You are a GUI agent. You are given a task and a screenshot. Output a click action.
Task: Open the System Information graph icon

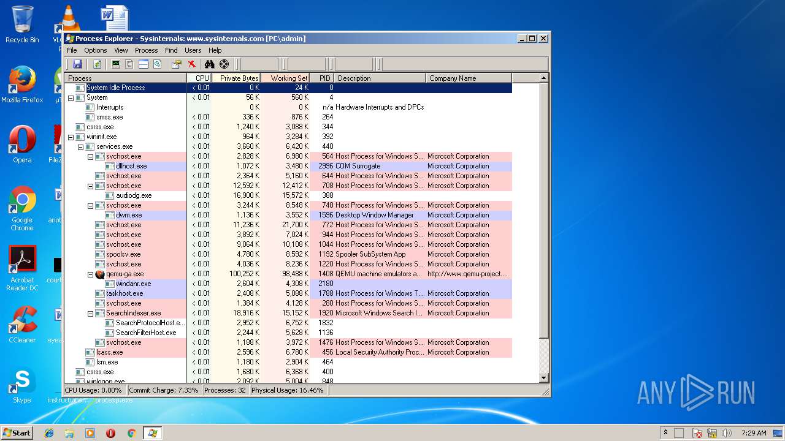(116, 64)
